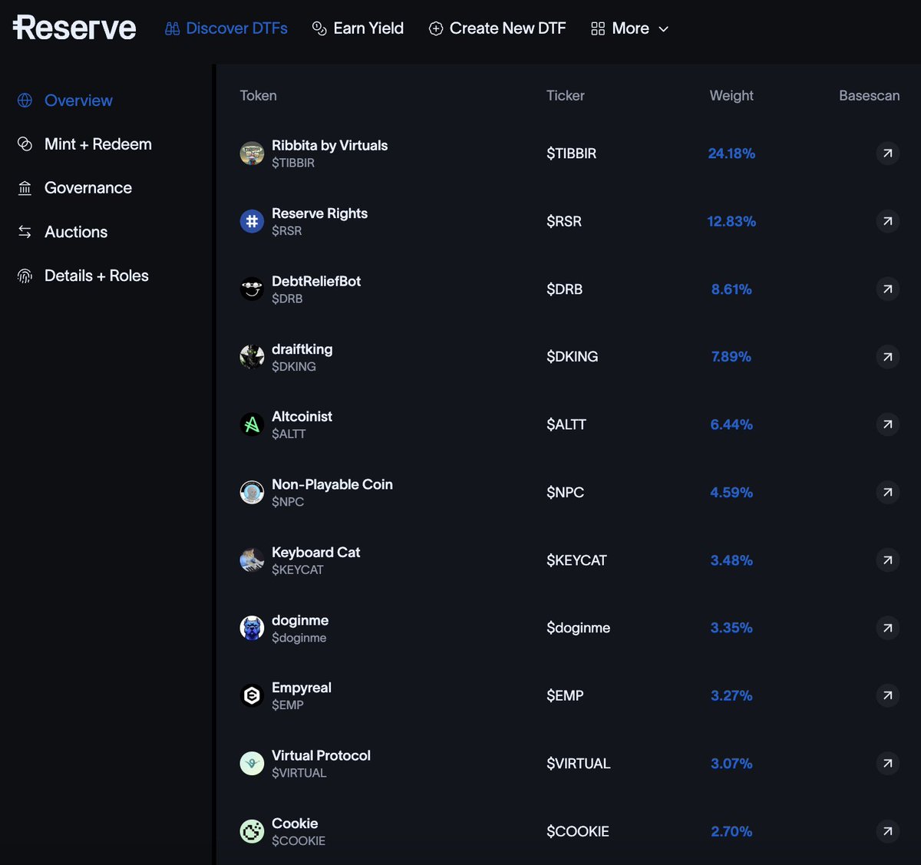Open Basescan link for Ribbita by Virtuals

pos(887,154)
